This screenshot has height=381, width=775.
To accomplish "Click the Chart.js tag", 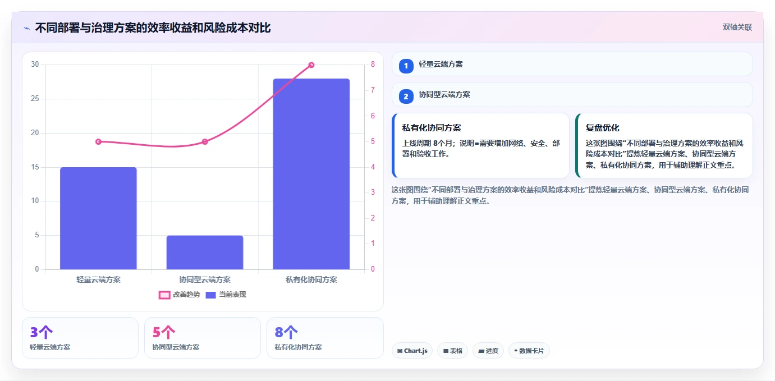I will click(412, 351).
